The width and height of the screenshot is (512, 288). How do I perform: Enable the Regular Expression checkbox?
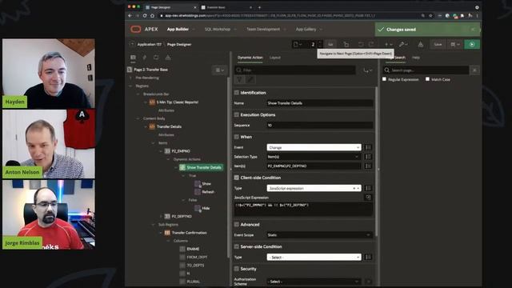click(384, 79)
